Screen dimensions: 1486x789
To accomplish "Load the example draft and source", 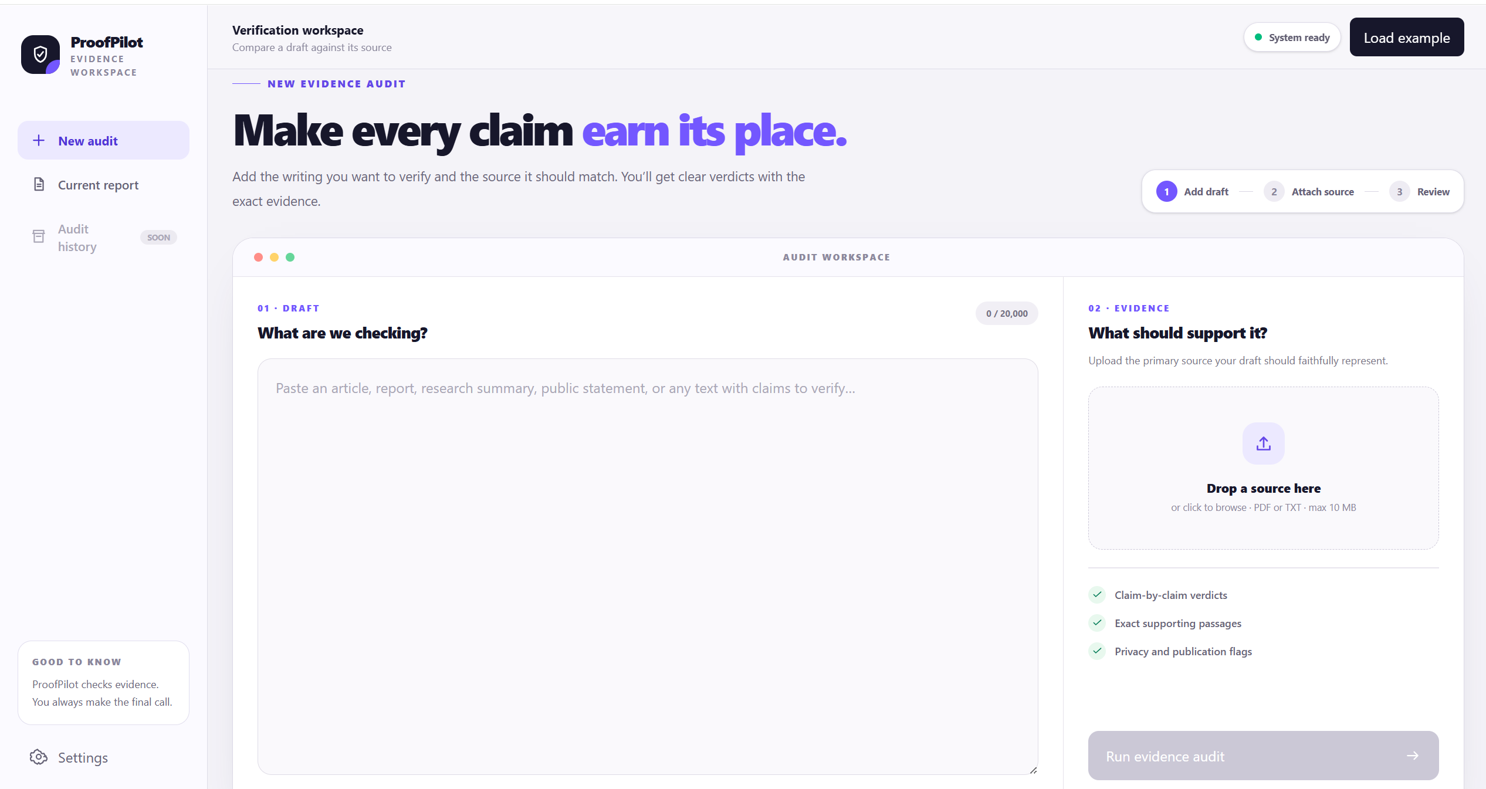I will pos(1407,37).
